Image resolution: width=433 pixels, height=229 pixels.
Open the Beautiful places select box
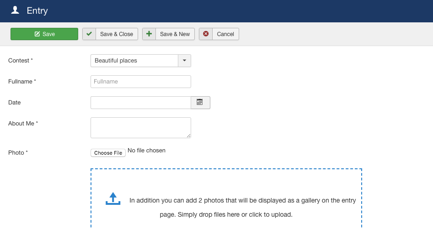coord(134,61)
